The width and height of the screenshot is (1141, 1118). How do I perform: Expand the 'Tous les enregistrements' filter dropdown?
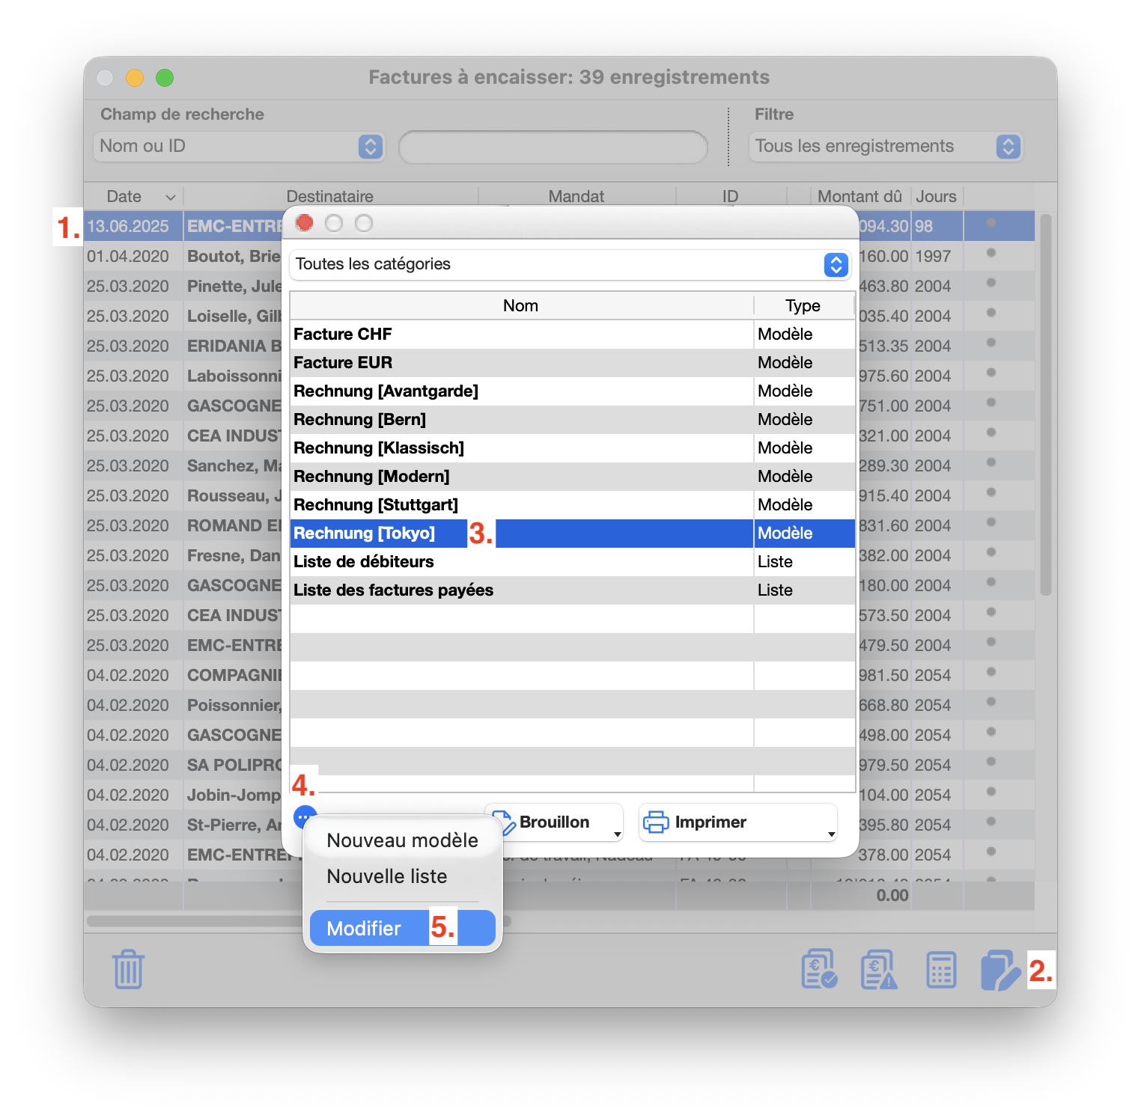click(x=1008, y=147)
